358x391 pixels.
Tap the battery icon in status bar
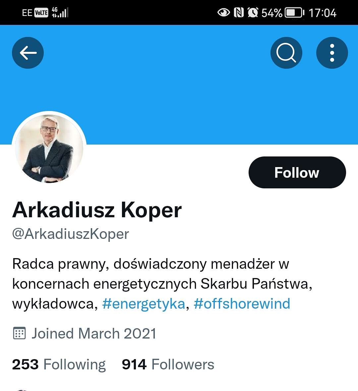294,13
